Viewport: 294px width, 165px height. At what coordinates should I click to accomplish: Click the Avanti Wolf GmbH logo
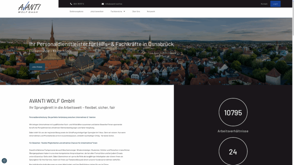pyautogui.click(x=29, y=8)
